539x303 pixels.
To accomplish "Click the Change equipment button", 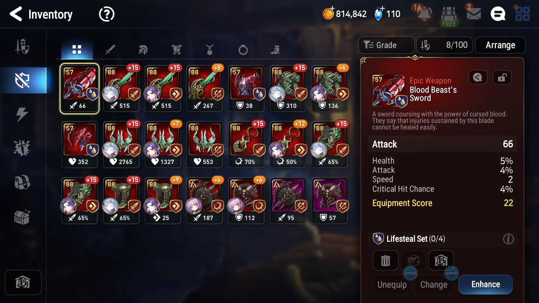I will point(434,284).
